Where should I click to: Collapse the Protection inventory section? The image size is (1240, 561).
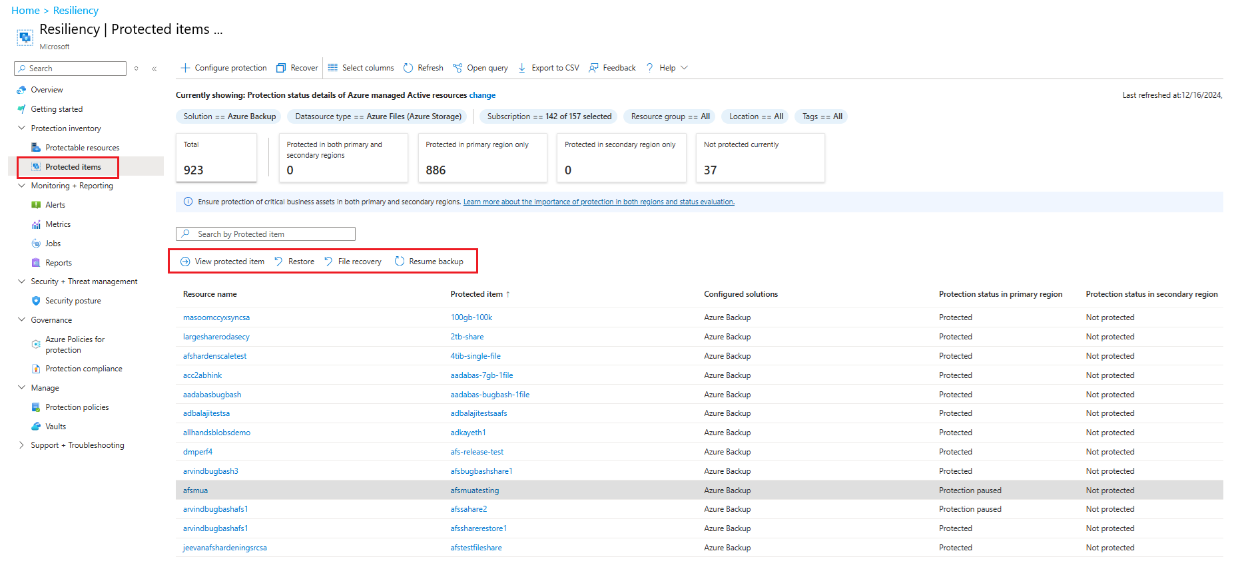point(21,128)
